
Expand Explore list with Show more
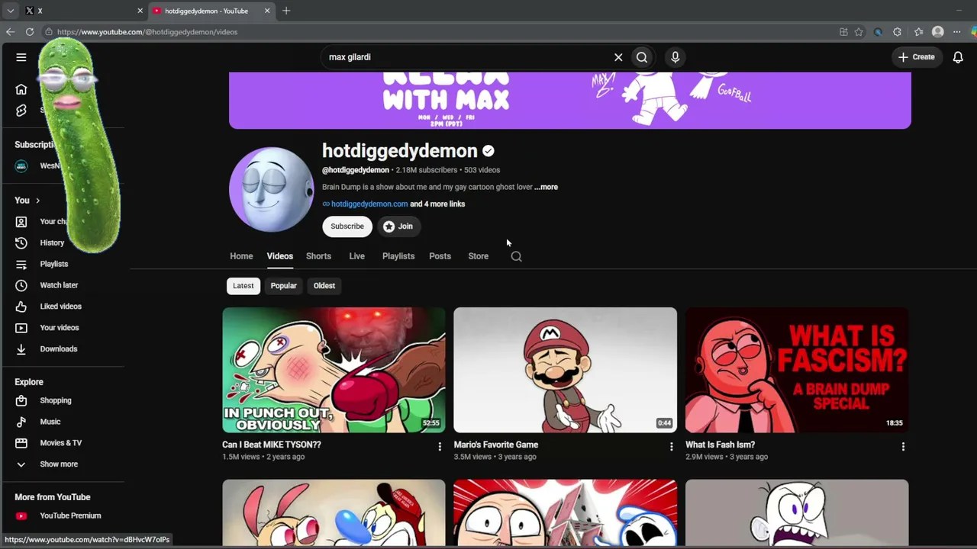[59, 464]
